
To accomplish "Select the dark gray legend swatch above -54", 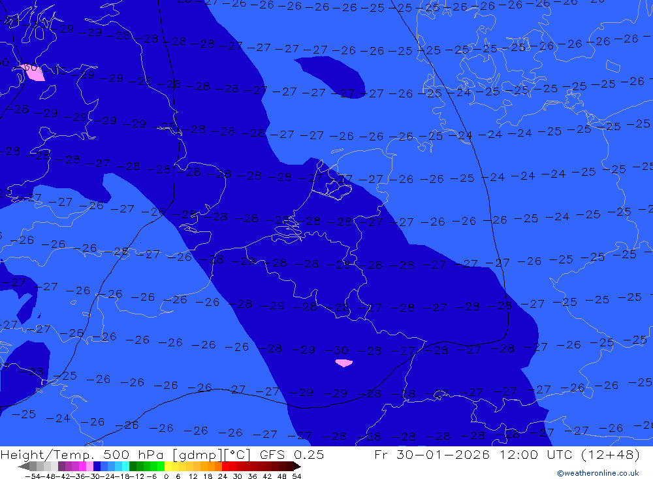I will pos(33,467).
